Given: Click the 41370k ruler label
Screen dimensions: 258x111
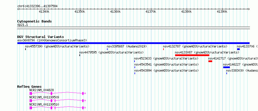Looking at the screenshot, I should click(x=151, y=12).
